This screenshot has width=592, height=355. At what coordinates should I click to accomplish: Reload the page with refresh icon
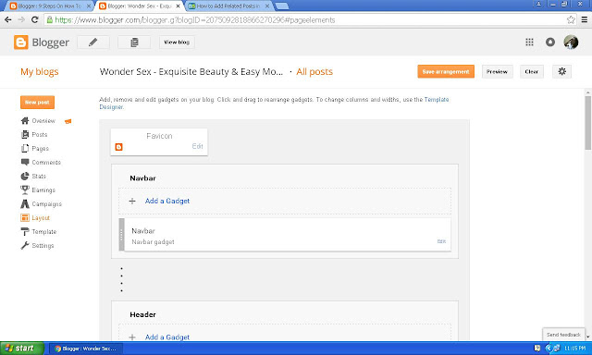(x=35, y=19)
